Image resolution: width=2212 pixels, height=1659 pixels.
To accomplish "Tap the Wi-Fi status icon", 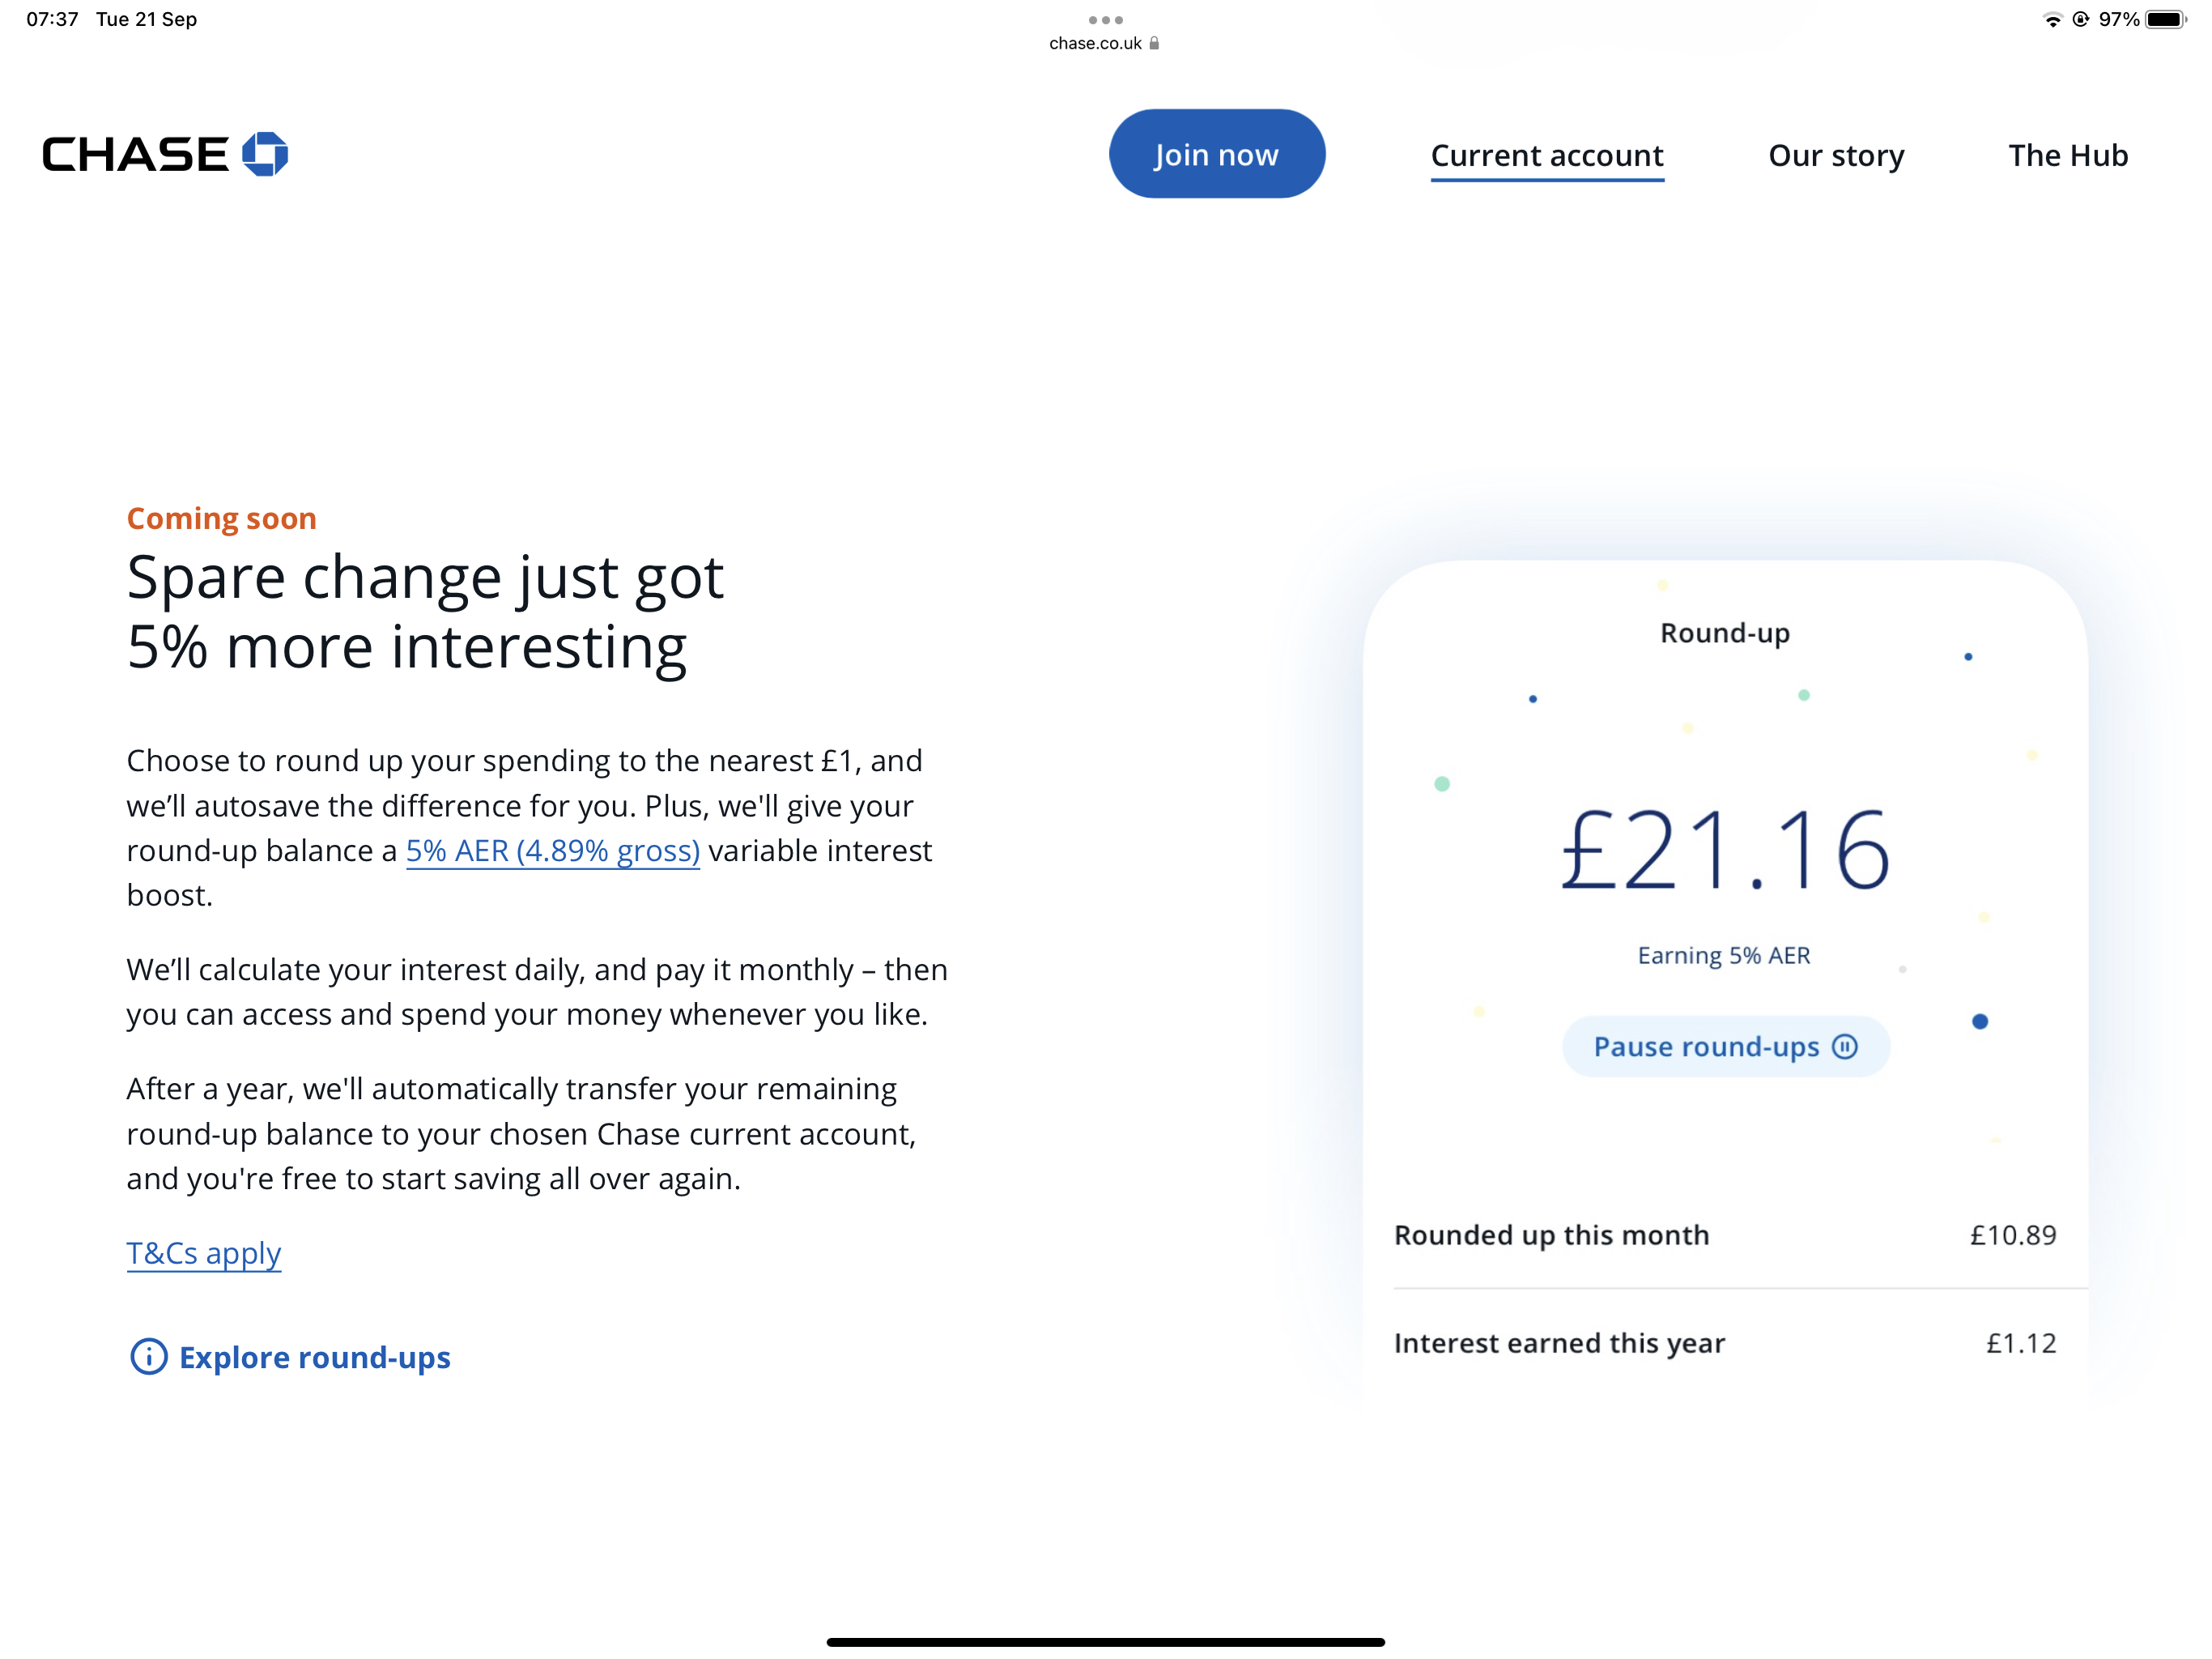I will click(x=2052, y=20).
